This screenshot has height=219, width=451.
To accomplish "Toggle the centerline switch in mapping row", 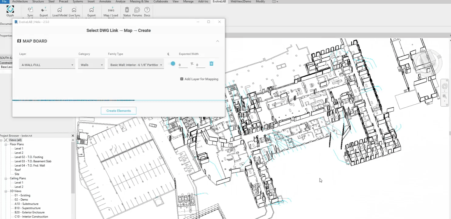I will pyautogui.click(x=172, y=64).
